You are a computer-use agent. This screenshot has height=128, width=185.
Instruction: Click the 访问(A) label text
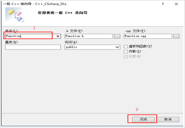click(x=71, y=42)
